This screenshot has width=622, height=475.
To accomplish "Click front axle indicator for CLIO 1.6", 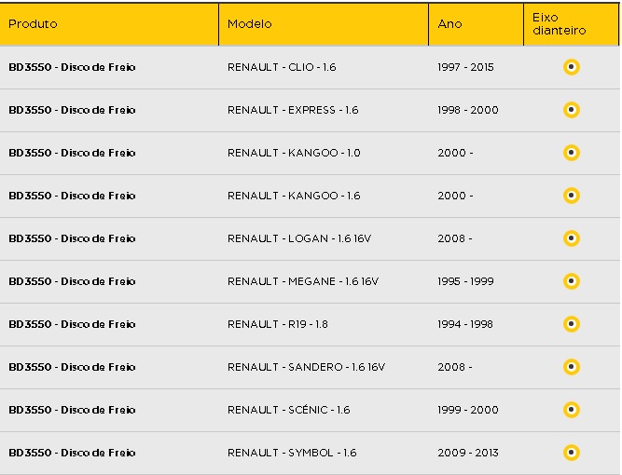I will click(572, 67).
